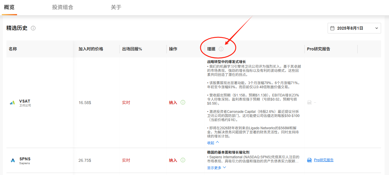Viewport: 389px width, 175px height.
Task: Open the SPNS Pro研究报告 link
Action: click(324, 160)
